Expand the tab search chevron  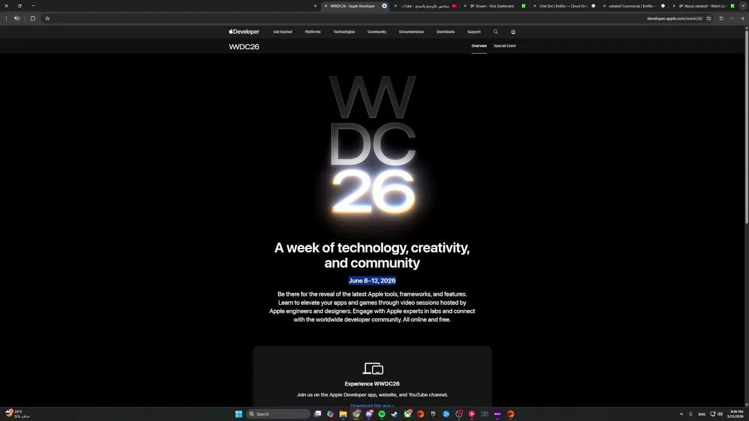tap(743, 6)
